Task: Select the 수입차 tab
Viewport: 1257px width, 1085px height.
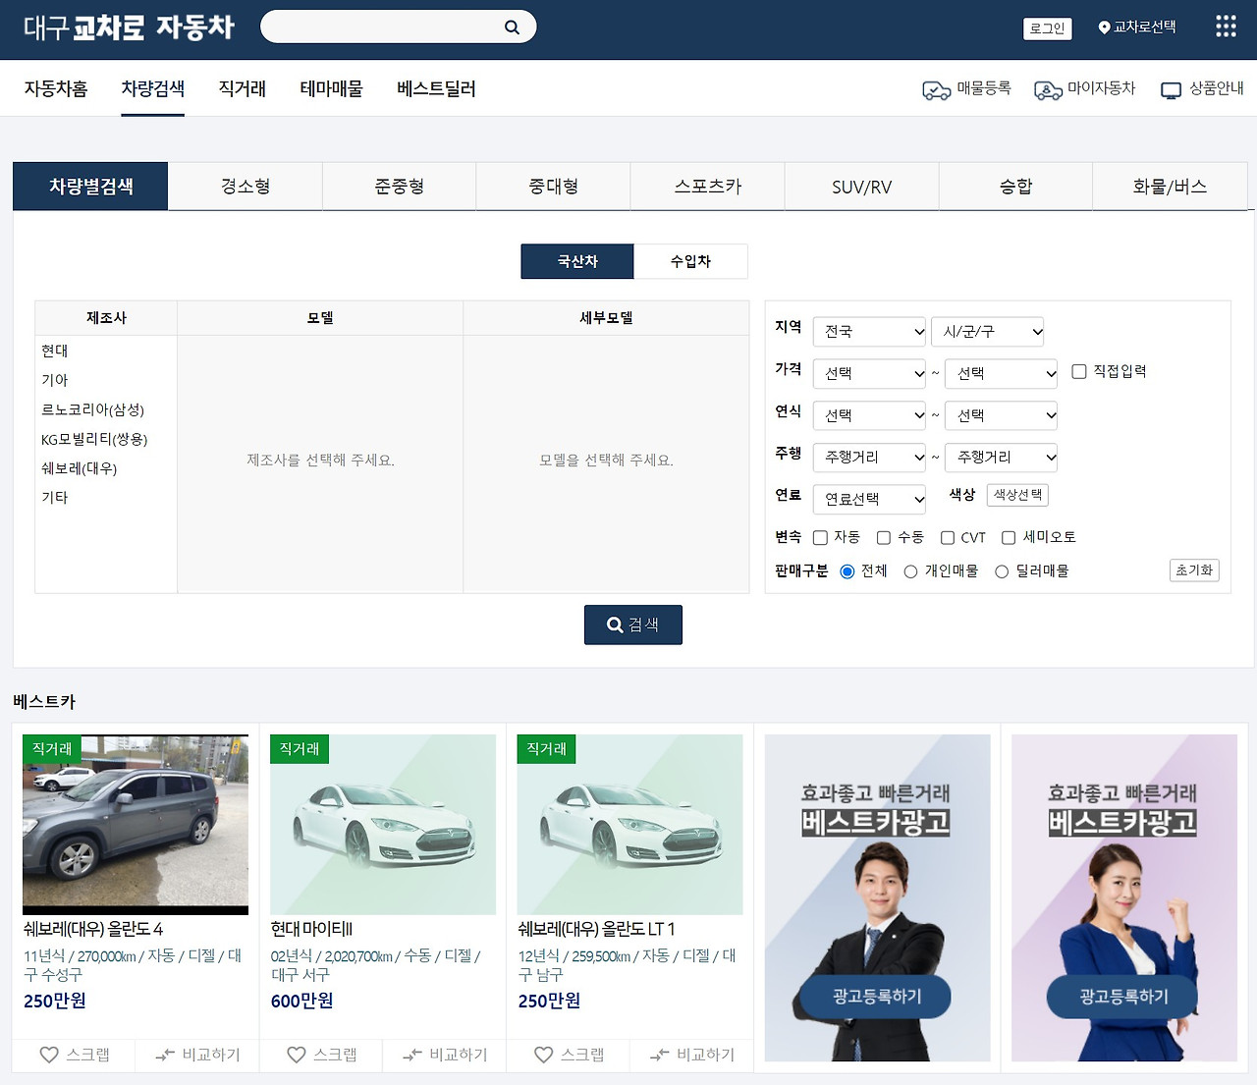Action: 690,261
